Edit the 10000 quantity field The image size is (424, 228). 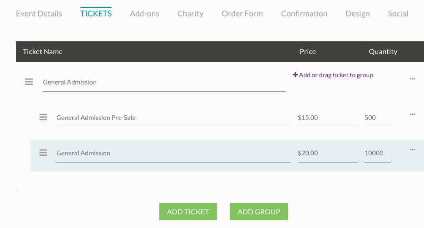point(377,153)
